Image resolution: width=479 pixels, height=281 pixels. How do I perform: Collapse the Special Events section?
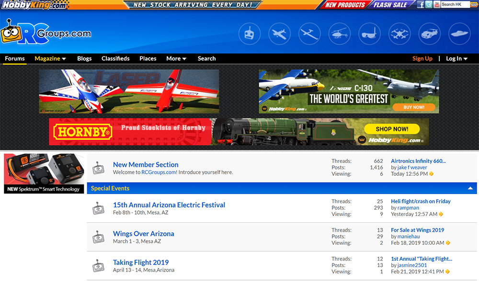pos(470,188)
